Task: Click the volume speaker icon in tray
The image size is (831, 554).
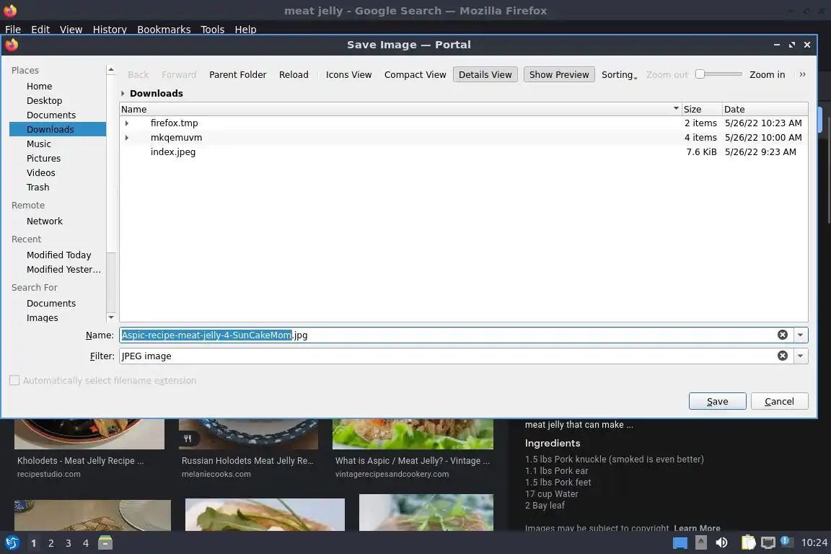Action: click(721, 542)
